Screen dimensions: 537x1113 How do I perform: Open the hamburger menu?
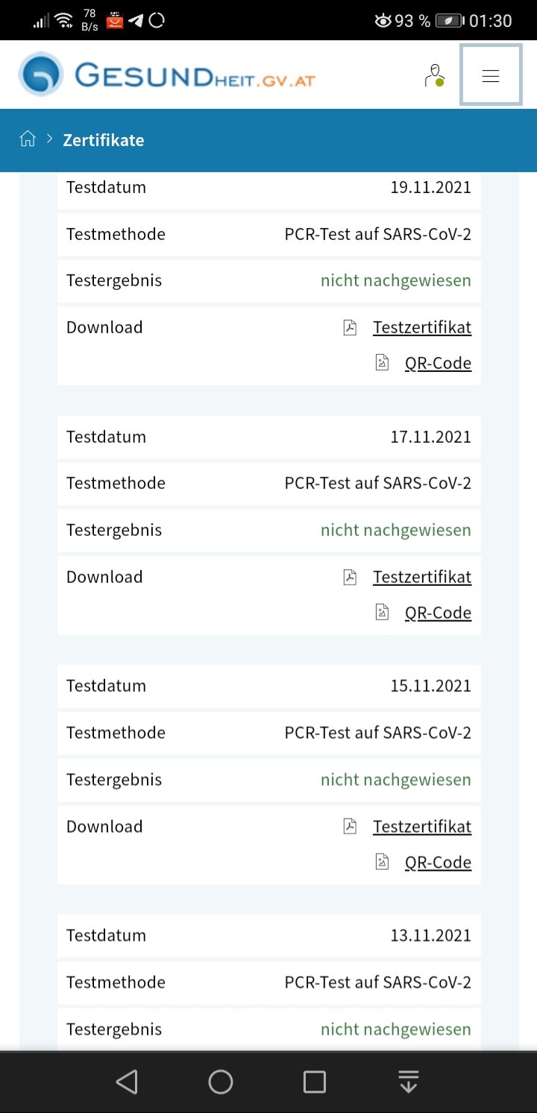coord(490,75)
